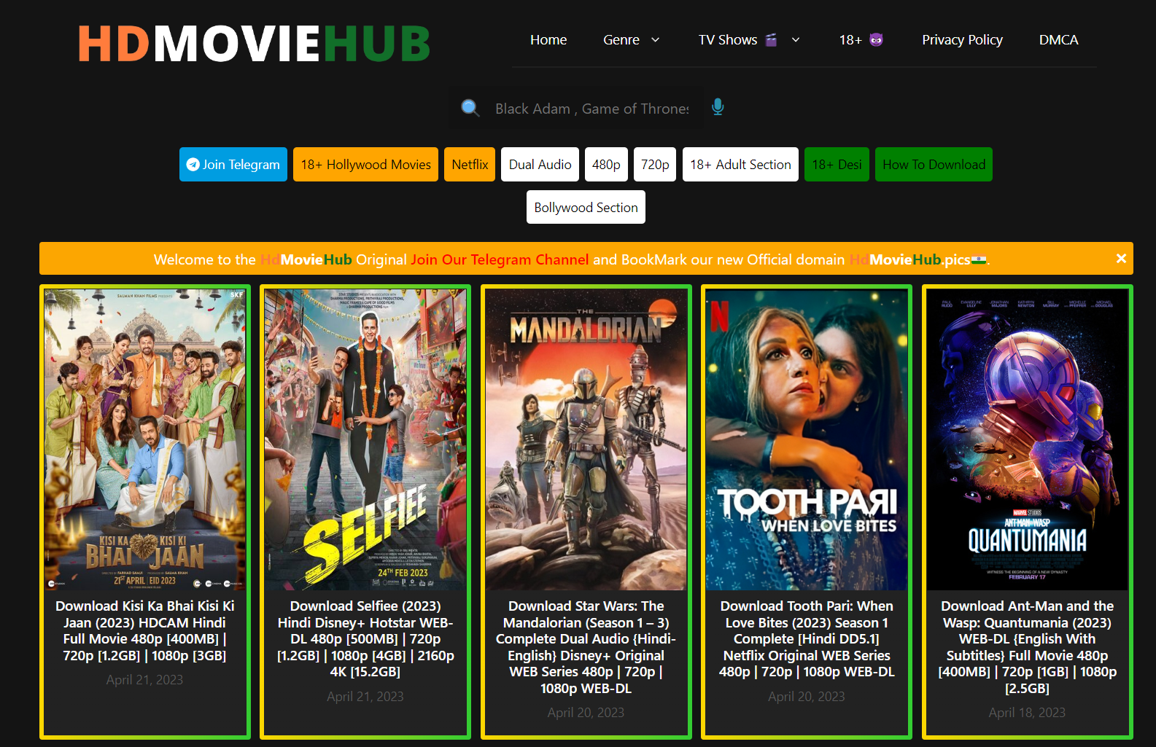Open the Mandalorian poster
Screen dimensions: 1156x747
pyautogui.click(x=586, y=439)
